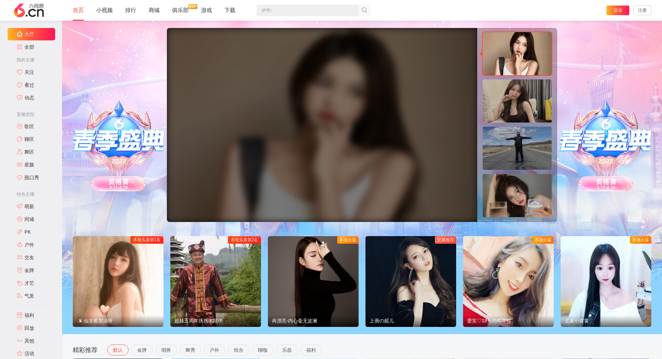Open the PK category in sidebar

(28, 232)
